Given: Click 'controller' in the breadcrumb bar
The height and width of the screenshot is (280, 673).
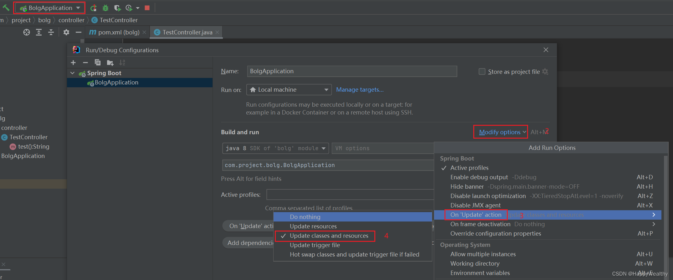Looking at the screenshot, I should pos(71,20).
